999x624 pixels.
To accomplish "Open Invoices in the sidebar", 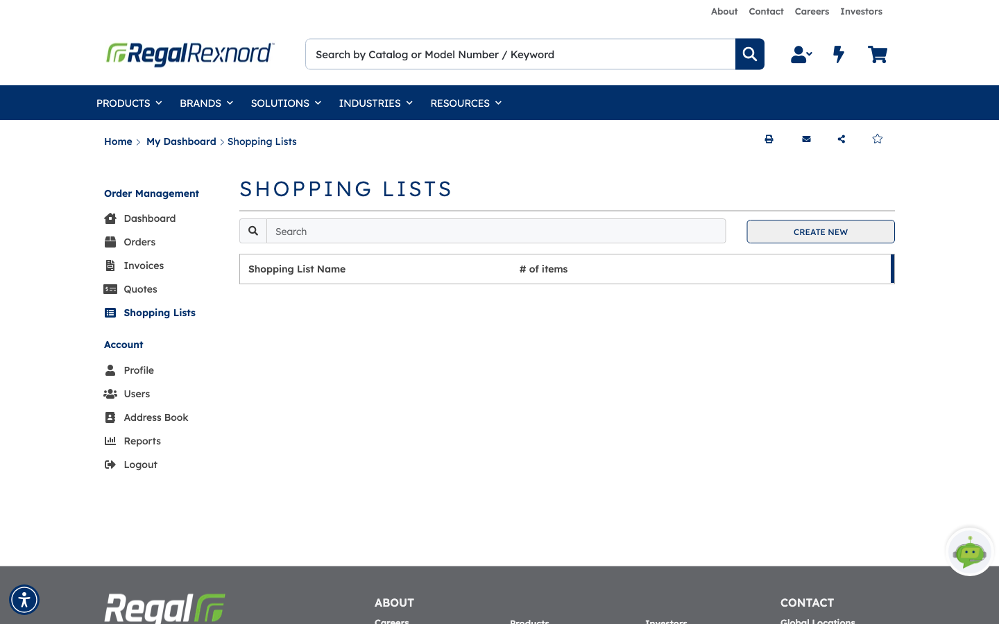I will pos(144,266).
